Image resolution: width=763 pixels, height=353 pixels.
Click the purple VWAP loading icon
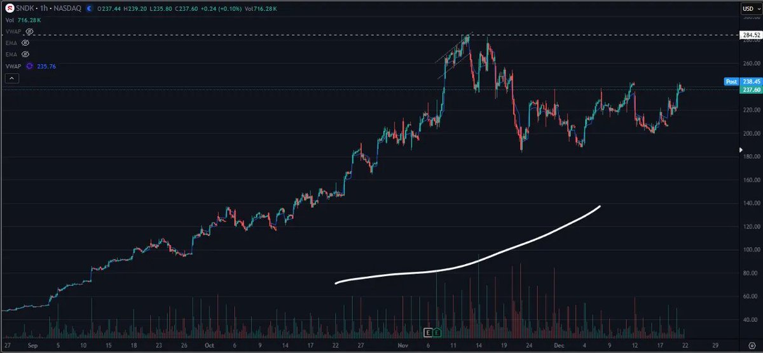point(29,66)
